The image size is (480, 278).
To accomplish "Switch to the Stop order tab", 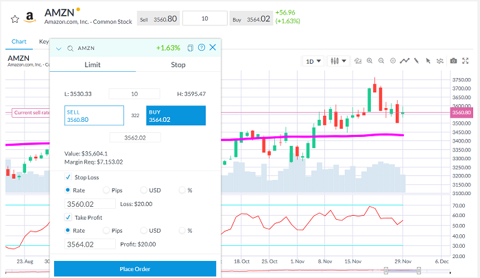I will point(178,64).
